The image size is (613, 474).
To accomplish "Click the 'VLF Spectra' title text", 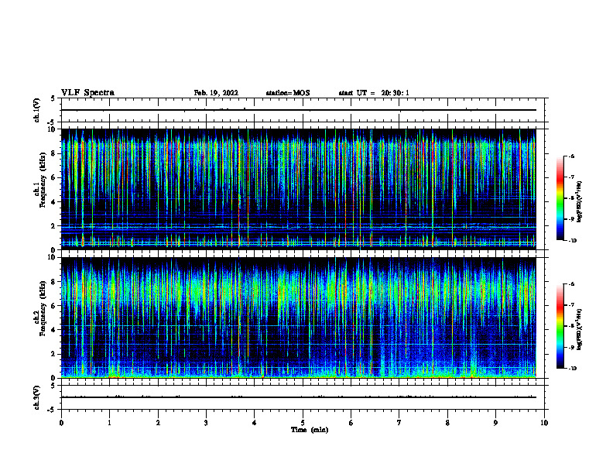I will [x=87, y=93].
